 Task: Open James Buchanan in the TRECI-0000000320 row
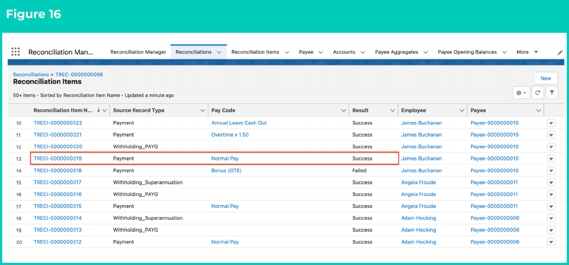click(422, 147)
